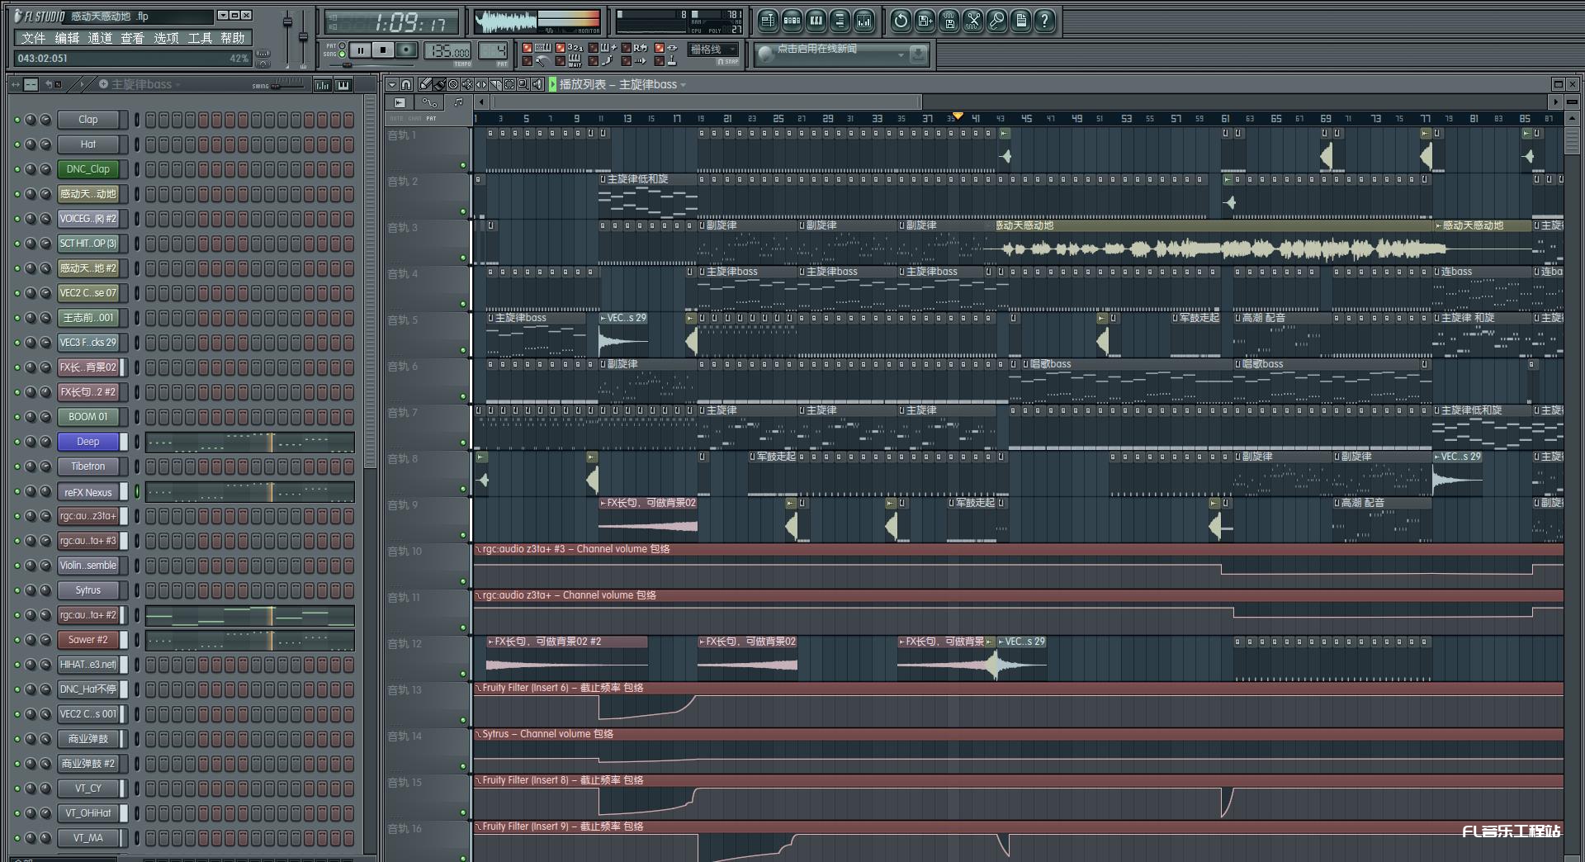Click the tempo display reading 135.000
This screenshot has height=862, width=1585.
point(447,51)
